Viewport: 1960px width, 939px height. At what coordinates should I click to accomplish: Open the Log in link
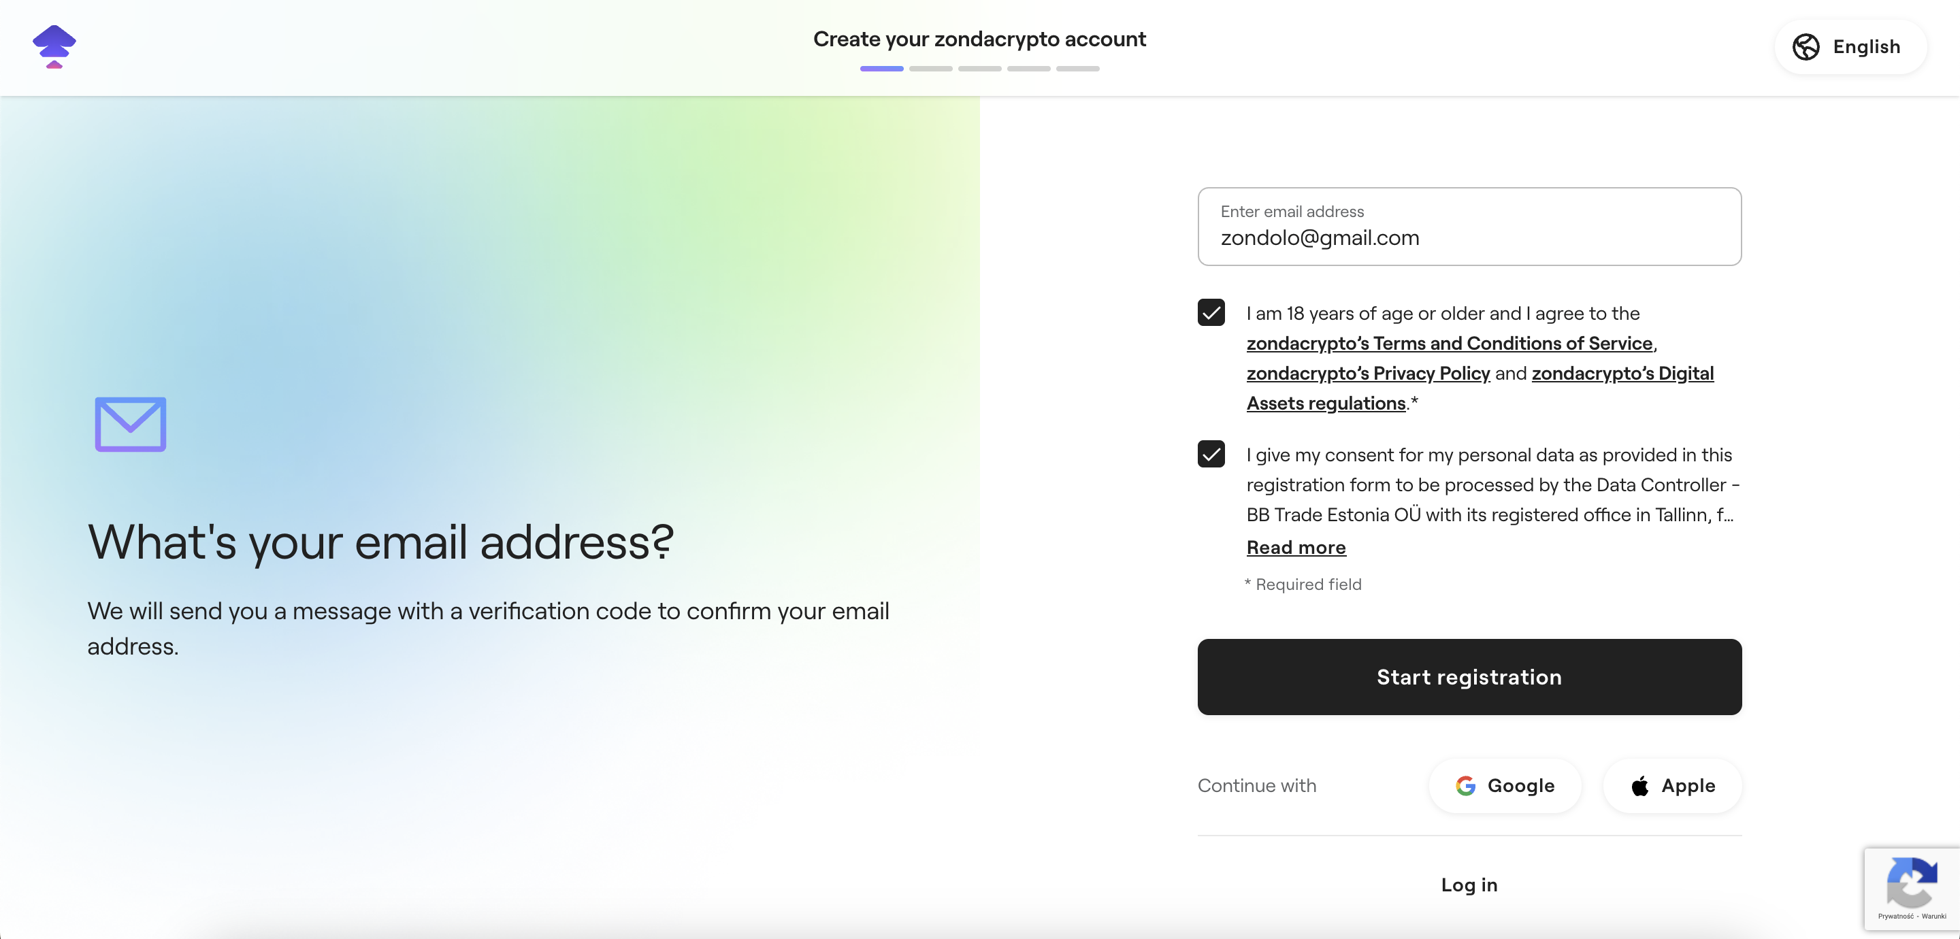[x=1469, y=885]
